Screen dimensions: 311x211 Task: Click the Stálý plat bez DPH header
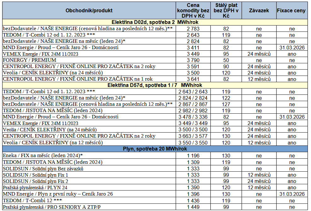click(226, 10)
